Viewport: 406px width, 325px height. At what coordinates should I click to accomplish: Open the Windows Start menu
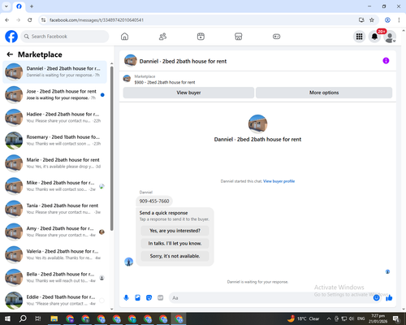(7, 318)
